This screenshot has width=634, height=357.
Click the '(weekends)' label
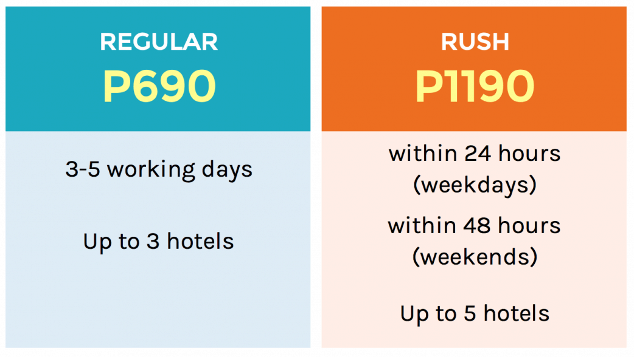[475, 257]
